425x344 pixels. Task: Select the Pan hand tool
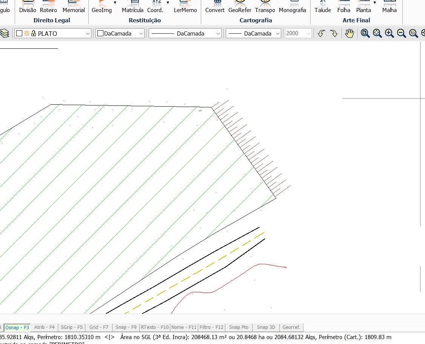point(350,34)
